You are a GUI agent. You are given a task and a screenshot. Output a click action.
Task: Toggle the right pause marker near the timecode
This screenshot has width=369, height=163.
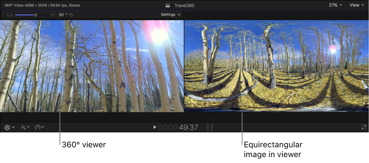click(211, 127)
